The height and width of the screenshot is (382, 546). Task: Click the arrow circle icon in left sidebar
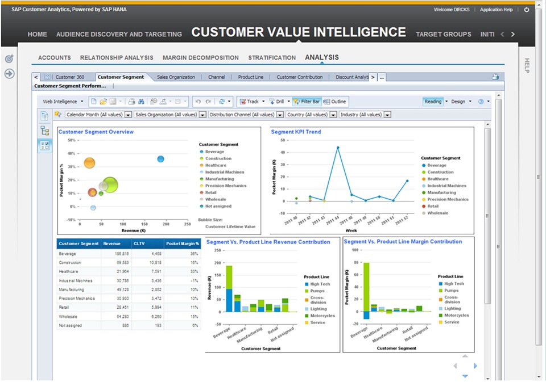tap(10, 73)
